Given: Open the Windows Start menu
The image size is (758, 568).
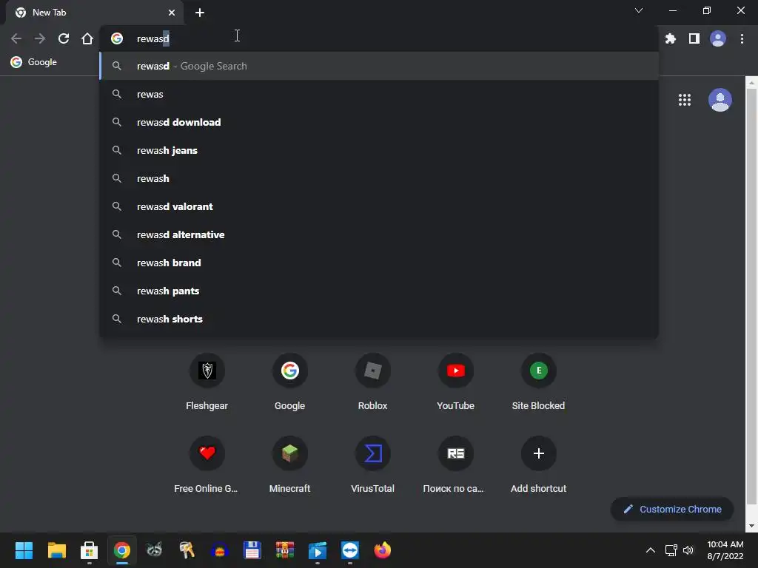Looking at the screenshot, I should point(24,550).
